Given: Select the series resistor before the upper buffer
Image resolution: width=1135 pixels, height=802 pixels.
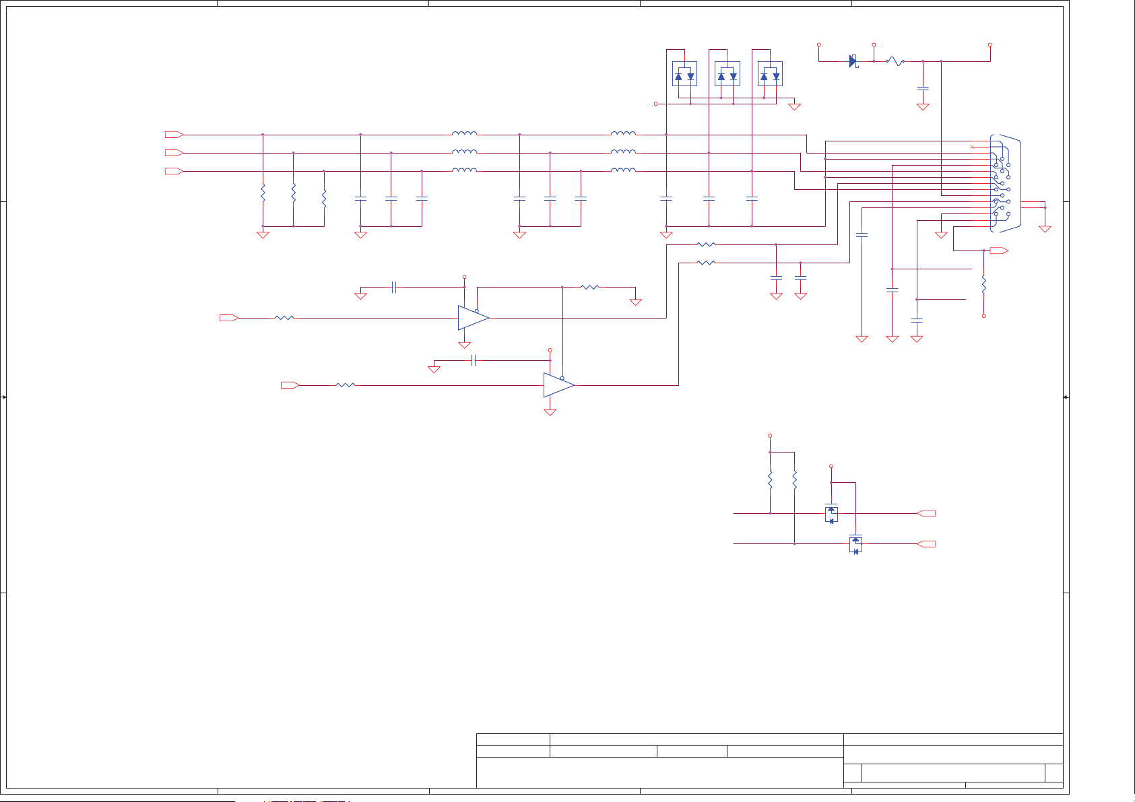Looking at the screenshot, I should click(x=285, y=318).
